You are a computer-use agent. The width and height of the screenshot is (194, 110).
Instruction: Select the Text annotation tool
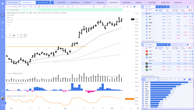(x=18, y=35)
